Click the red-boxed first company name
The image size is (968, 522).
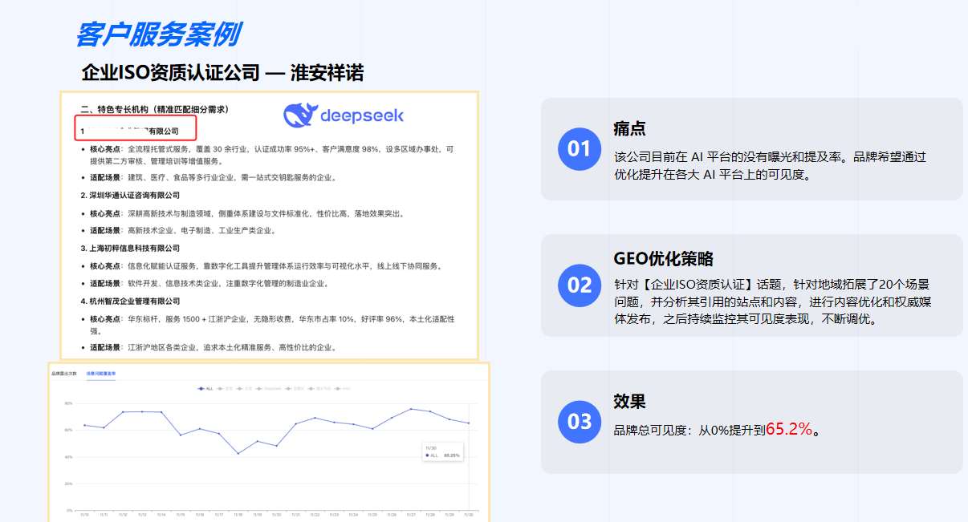coord(136,130)
